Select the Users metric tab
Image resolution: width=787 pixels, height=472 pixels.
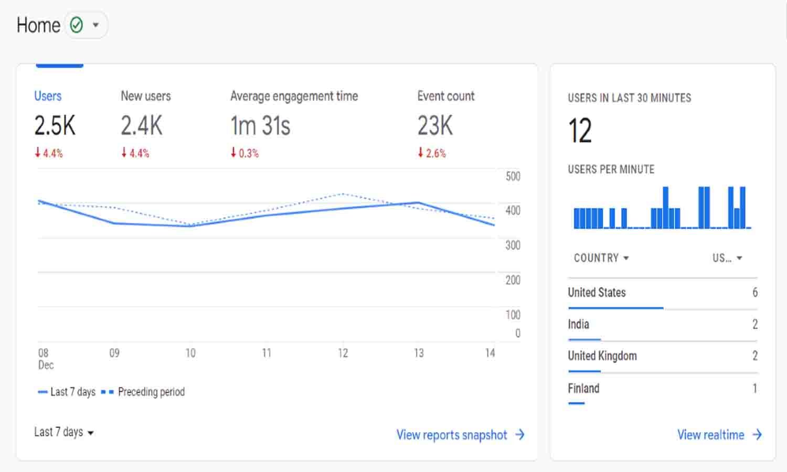[48, 96]
